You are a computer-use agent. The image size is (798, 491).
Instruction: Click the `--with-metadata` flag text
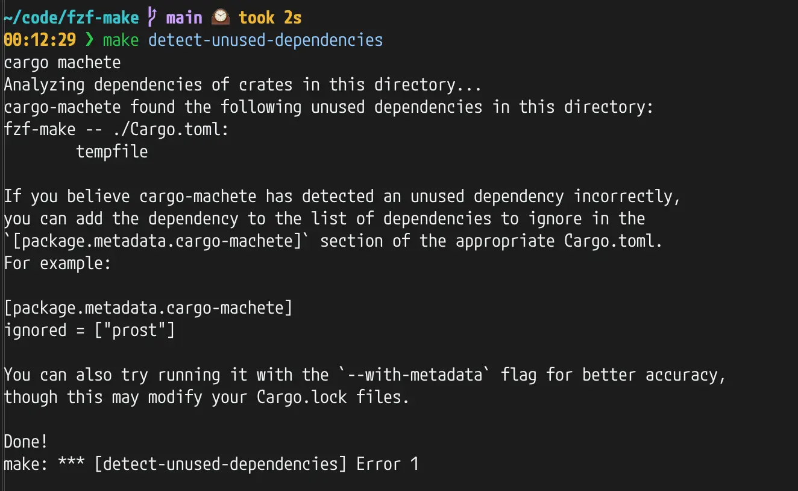(x=410, y=375)
